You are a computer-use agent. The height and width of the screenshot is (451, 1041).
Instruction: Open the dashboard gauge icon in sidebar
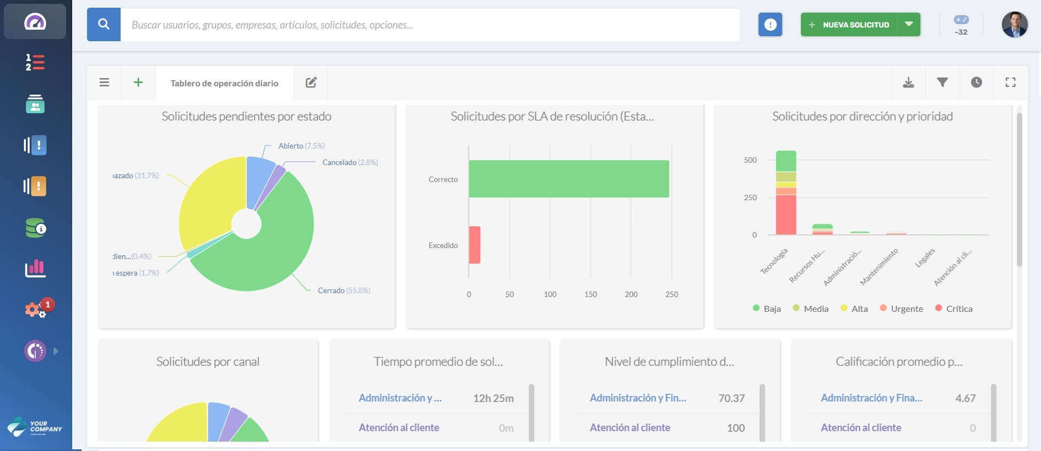coord(35,21)
